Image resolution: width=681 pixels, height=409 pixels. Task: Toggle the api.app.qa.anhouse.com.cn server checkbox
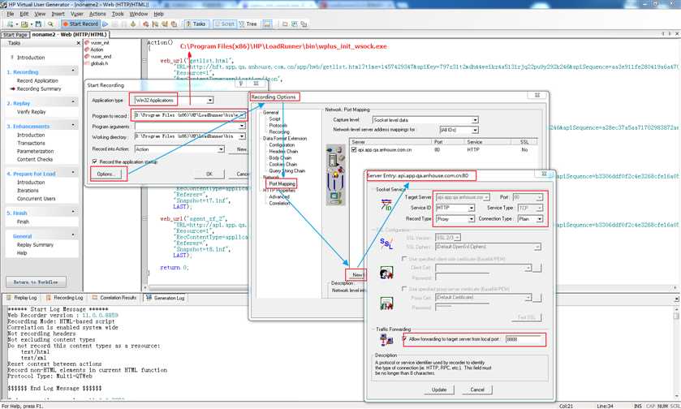354,149
